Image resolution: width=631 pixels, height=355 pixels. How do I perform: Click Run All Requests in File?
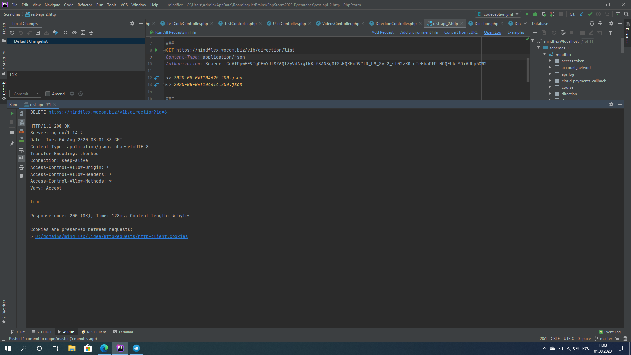173,32
